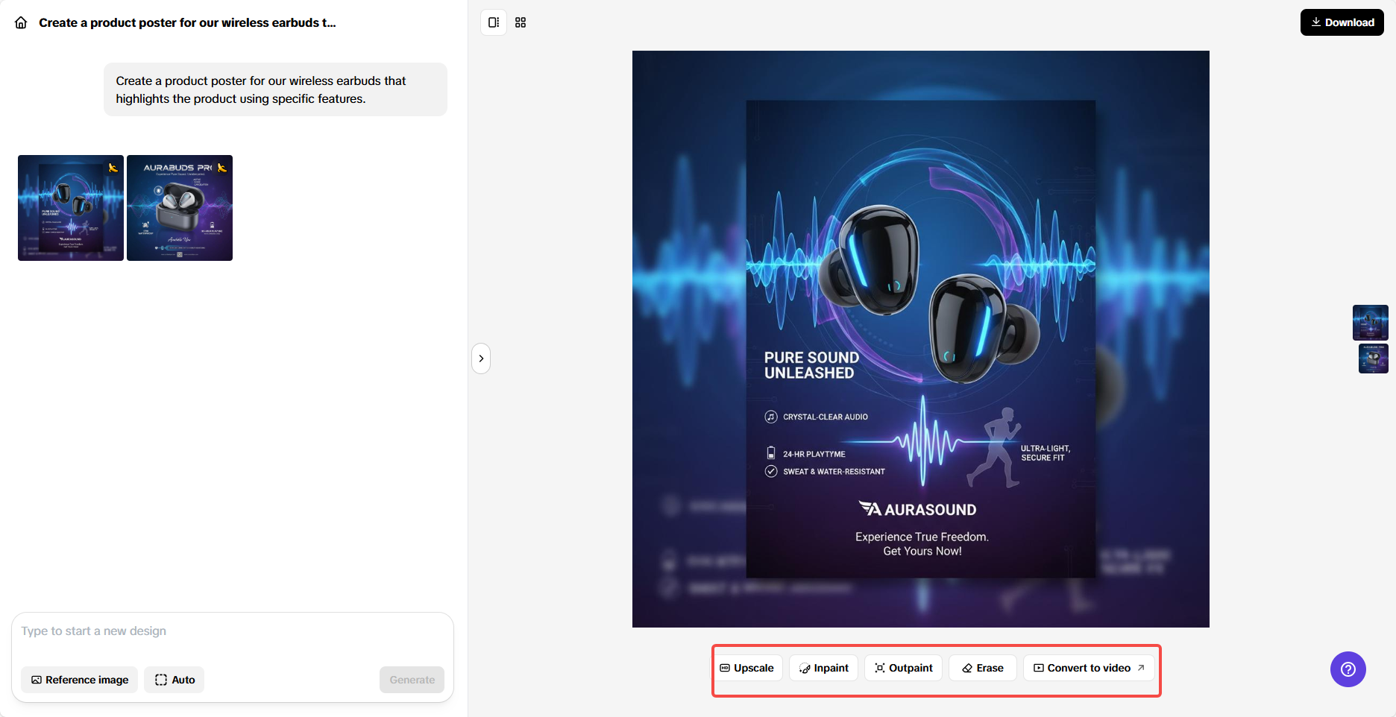Open the Auto aspect ratio selector
1396x717 pixels.
[174, 680]
